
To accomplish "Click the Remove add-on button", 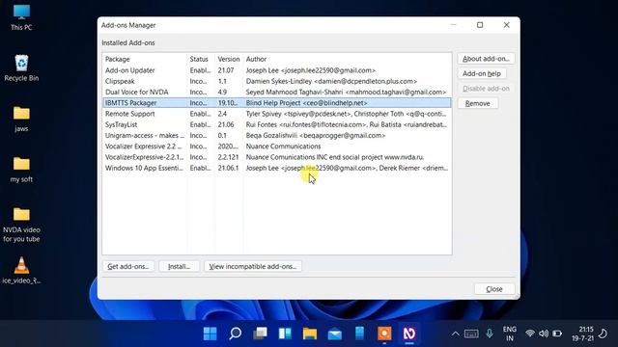I will click(478, 103).
